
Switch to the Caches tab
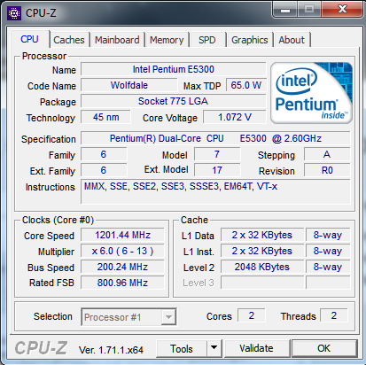[69, 40]
